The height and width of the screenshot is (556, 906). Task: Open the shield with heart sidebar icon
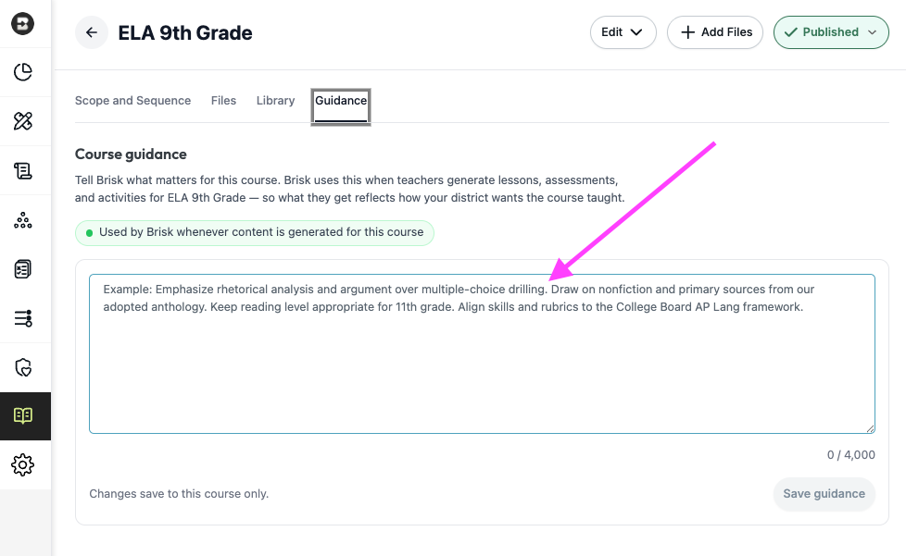pyautogui.click(x=22, y=367)
